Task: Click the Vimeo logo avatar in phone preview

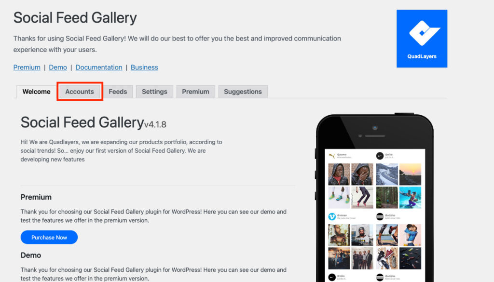Action: [332, 216]
